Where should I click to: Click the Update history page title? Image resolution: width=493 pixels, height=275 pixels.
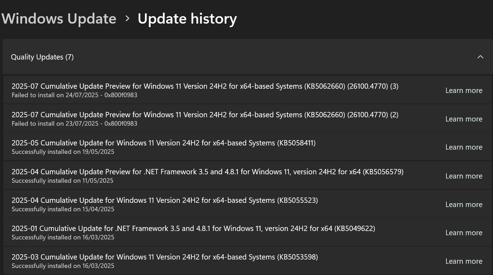tap(187, 18)
